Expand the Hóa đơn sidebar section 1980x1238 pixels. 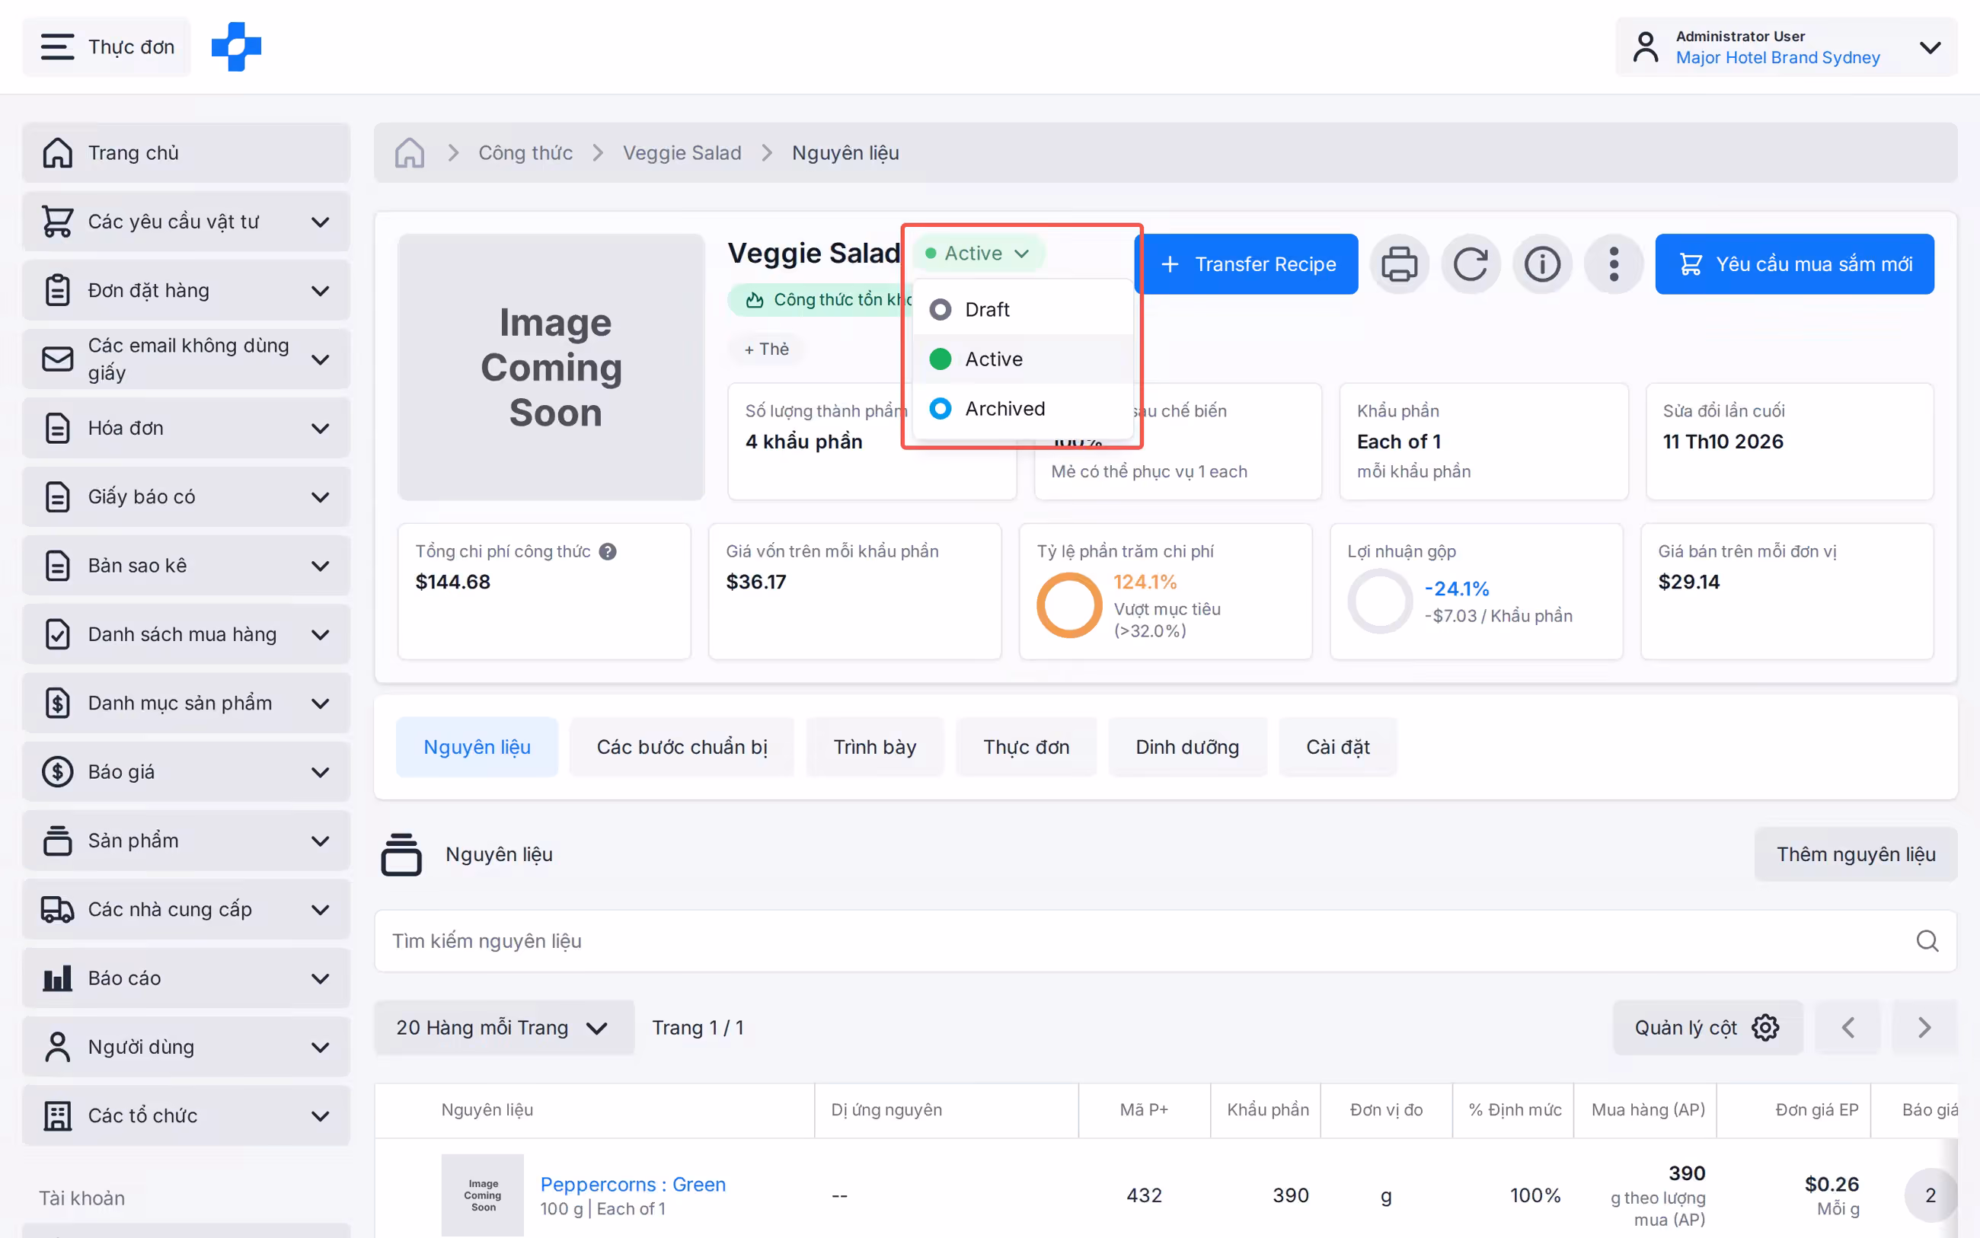click(x=186, y=428)
